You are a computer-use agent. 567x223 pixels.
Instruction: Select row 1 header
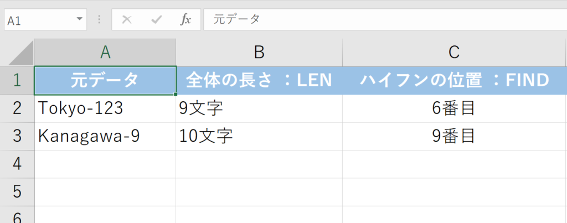17,80
